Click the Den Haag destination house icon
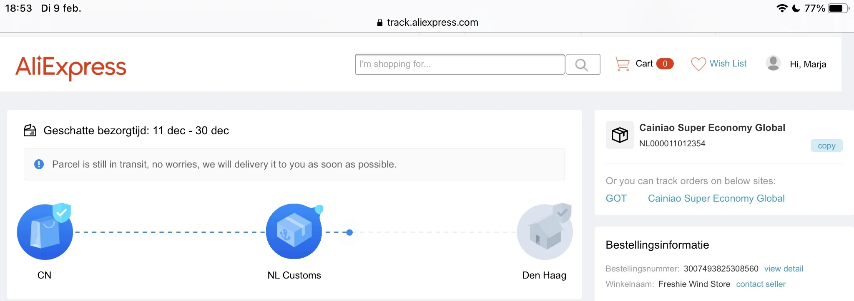 (545, 232)
